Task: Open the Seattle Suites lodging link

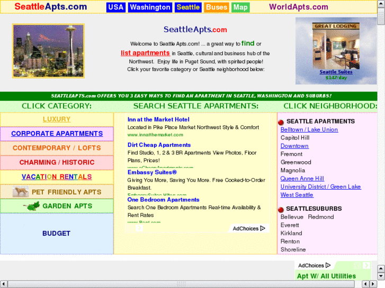Action: click(x=336, y=72)
